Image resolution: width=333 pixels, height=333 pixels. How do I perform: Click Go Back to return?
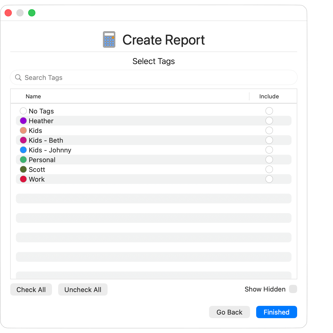pos(229,312)
